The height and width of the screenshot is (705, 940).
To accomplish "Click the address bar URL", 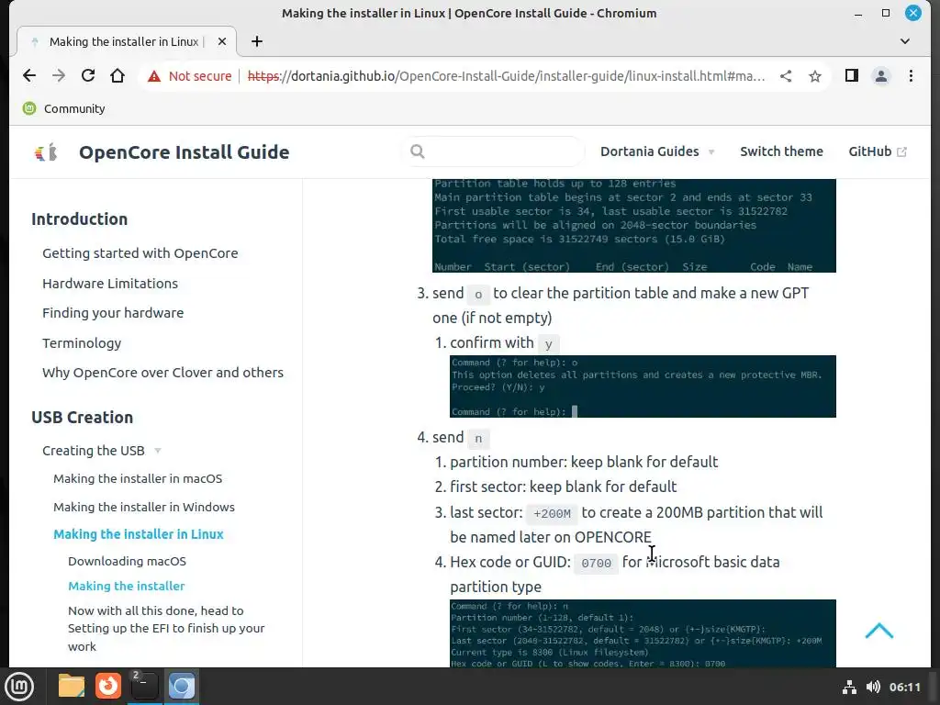I will [506, 76].
